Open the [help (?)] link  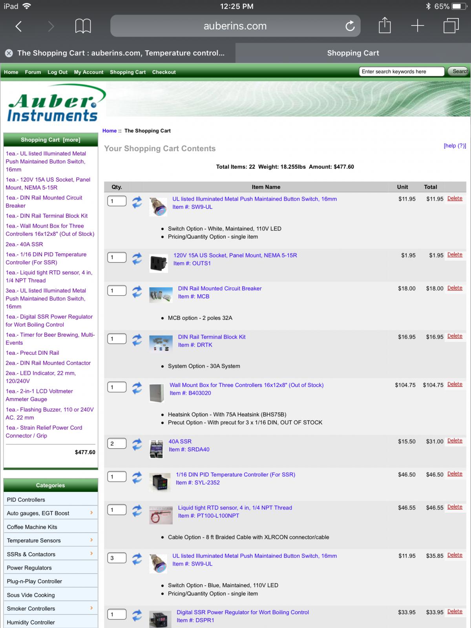coord(455,146)
